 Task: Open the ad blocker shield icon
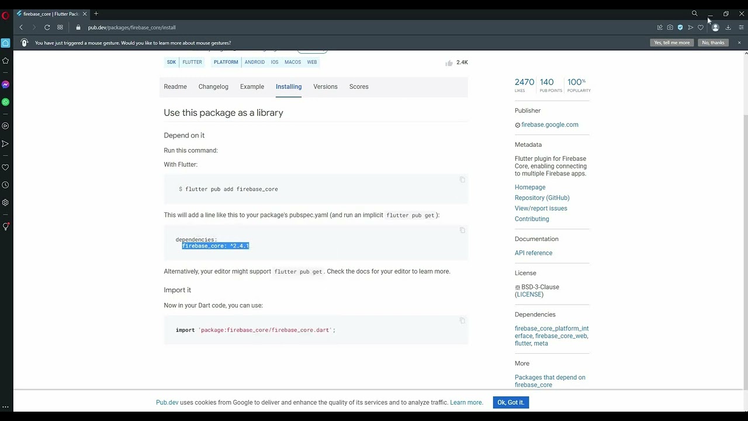coord(680,27)
